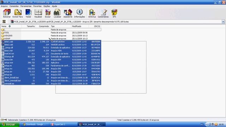Viewport: 226px width, 127px height.
Task: Select the data1.hdr file row
Action: (x=51, y=51)
